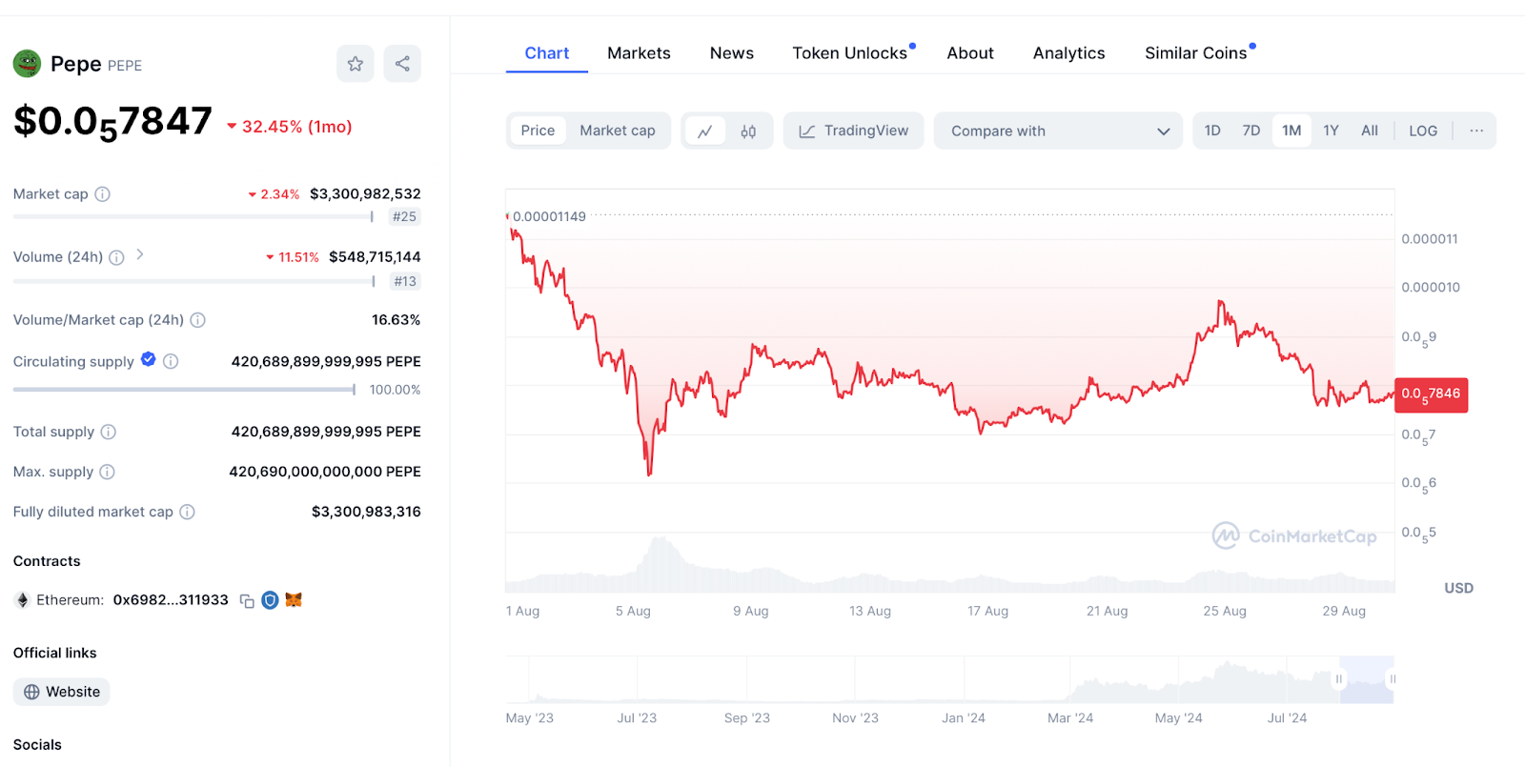This screenshot has width=1525, height=767.
Task: Toggle LOG scale on chart
Action: pyautogui.click(x=1423, y=131)
